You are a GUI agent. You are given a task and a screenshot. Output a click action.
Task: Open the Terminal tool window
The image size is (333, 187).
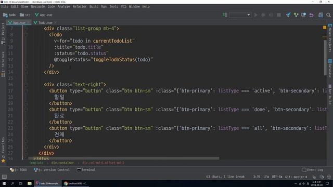(86, 170)
